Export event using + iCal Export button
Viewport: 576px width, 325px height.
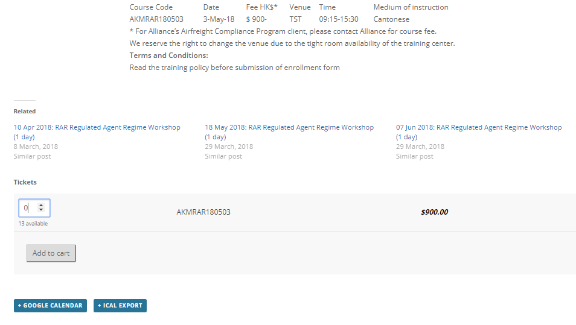coord(120,306)
